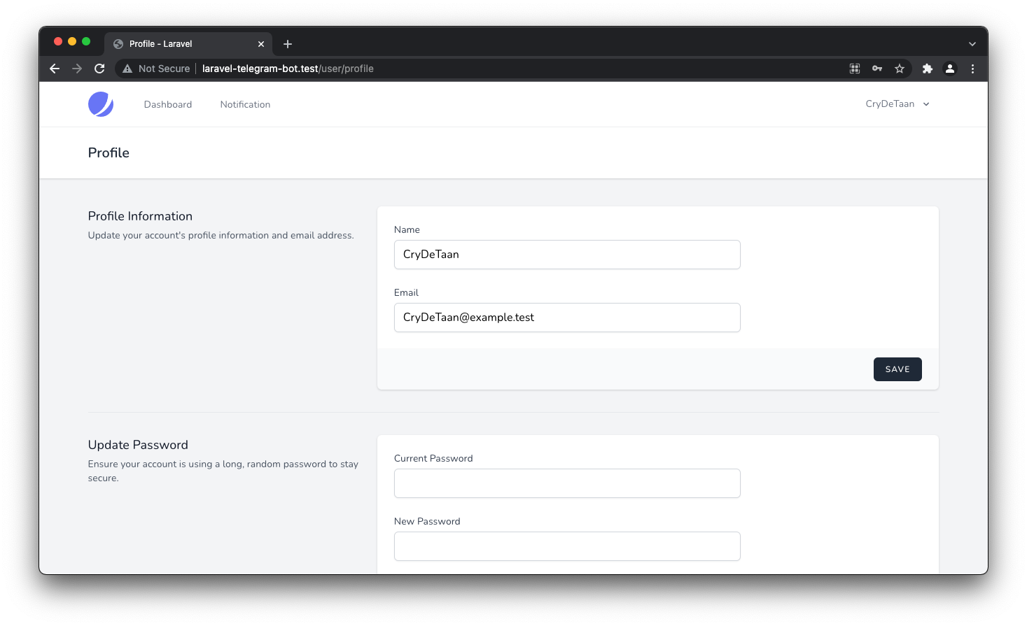
Task: Expand the tab search chevron
Action: 972,44
